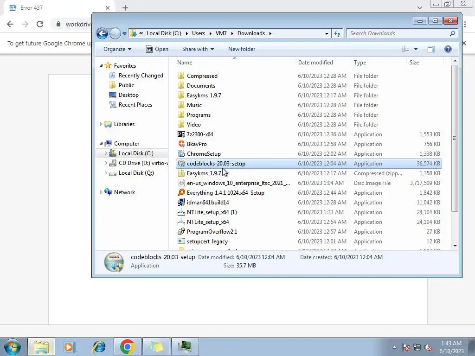Expand Local Disk (C:) tree node

coord(106,153)
